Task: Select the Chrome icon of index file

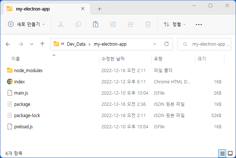Action: [x=10, y=82]
